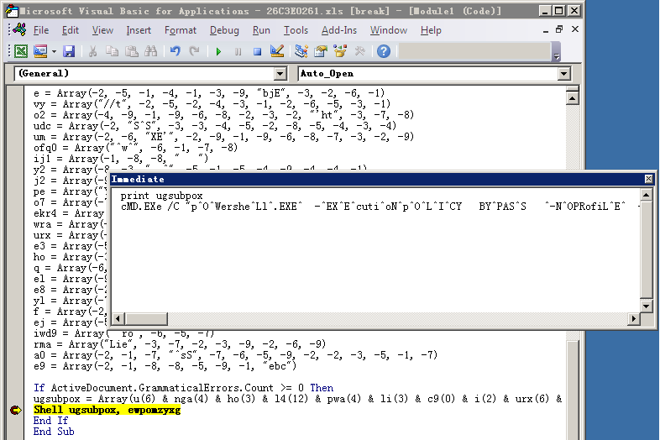660x440 pixels.
Task: Click the 'ugsubpox = Array(u(6)' line
Action: pyautogui.click(x=297, y=399)
